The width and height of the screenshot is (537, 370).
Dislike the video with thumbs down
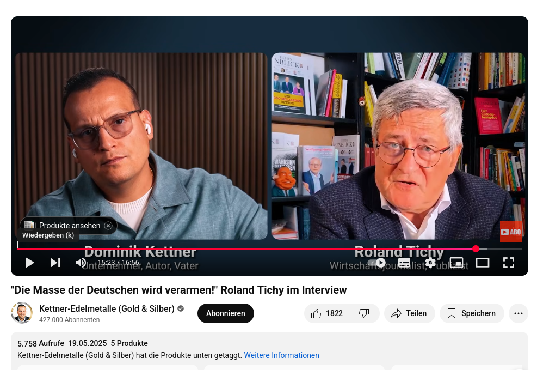[x=365, y=313]
